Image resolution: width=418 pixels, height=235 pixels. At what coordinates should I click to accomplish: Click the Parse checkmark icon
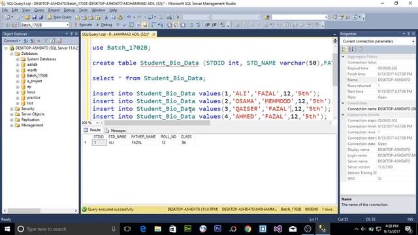[x=125, y=25]
